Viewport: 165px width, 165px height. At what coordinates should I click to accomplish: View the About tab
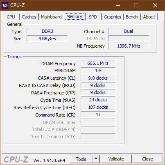pyautogui.click(x=149, y=17)
